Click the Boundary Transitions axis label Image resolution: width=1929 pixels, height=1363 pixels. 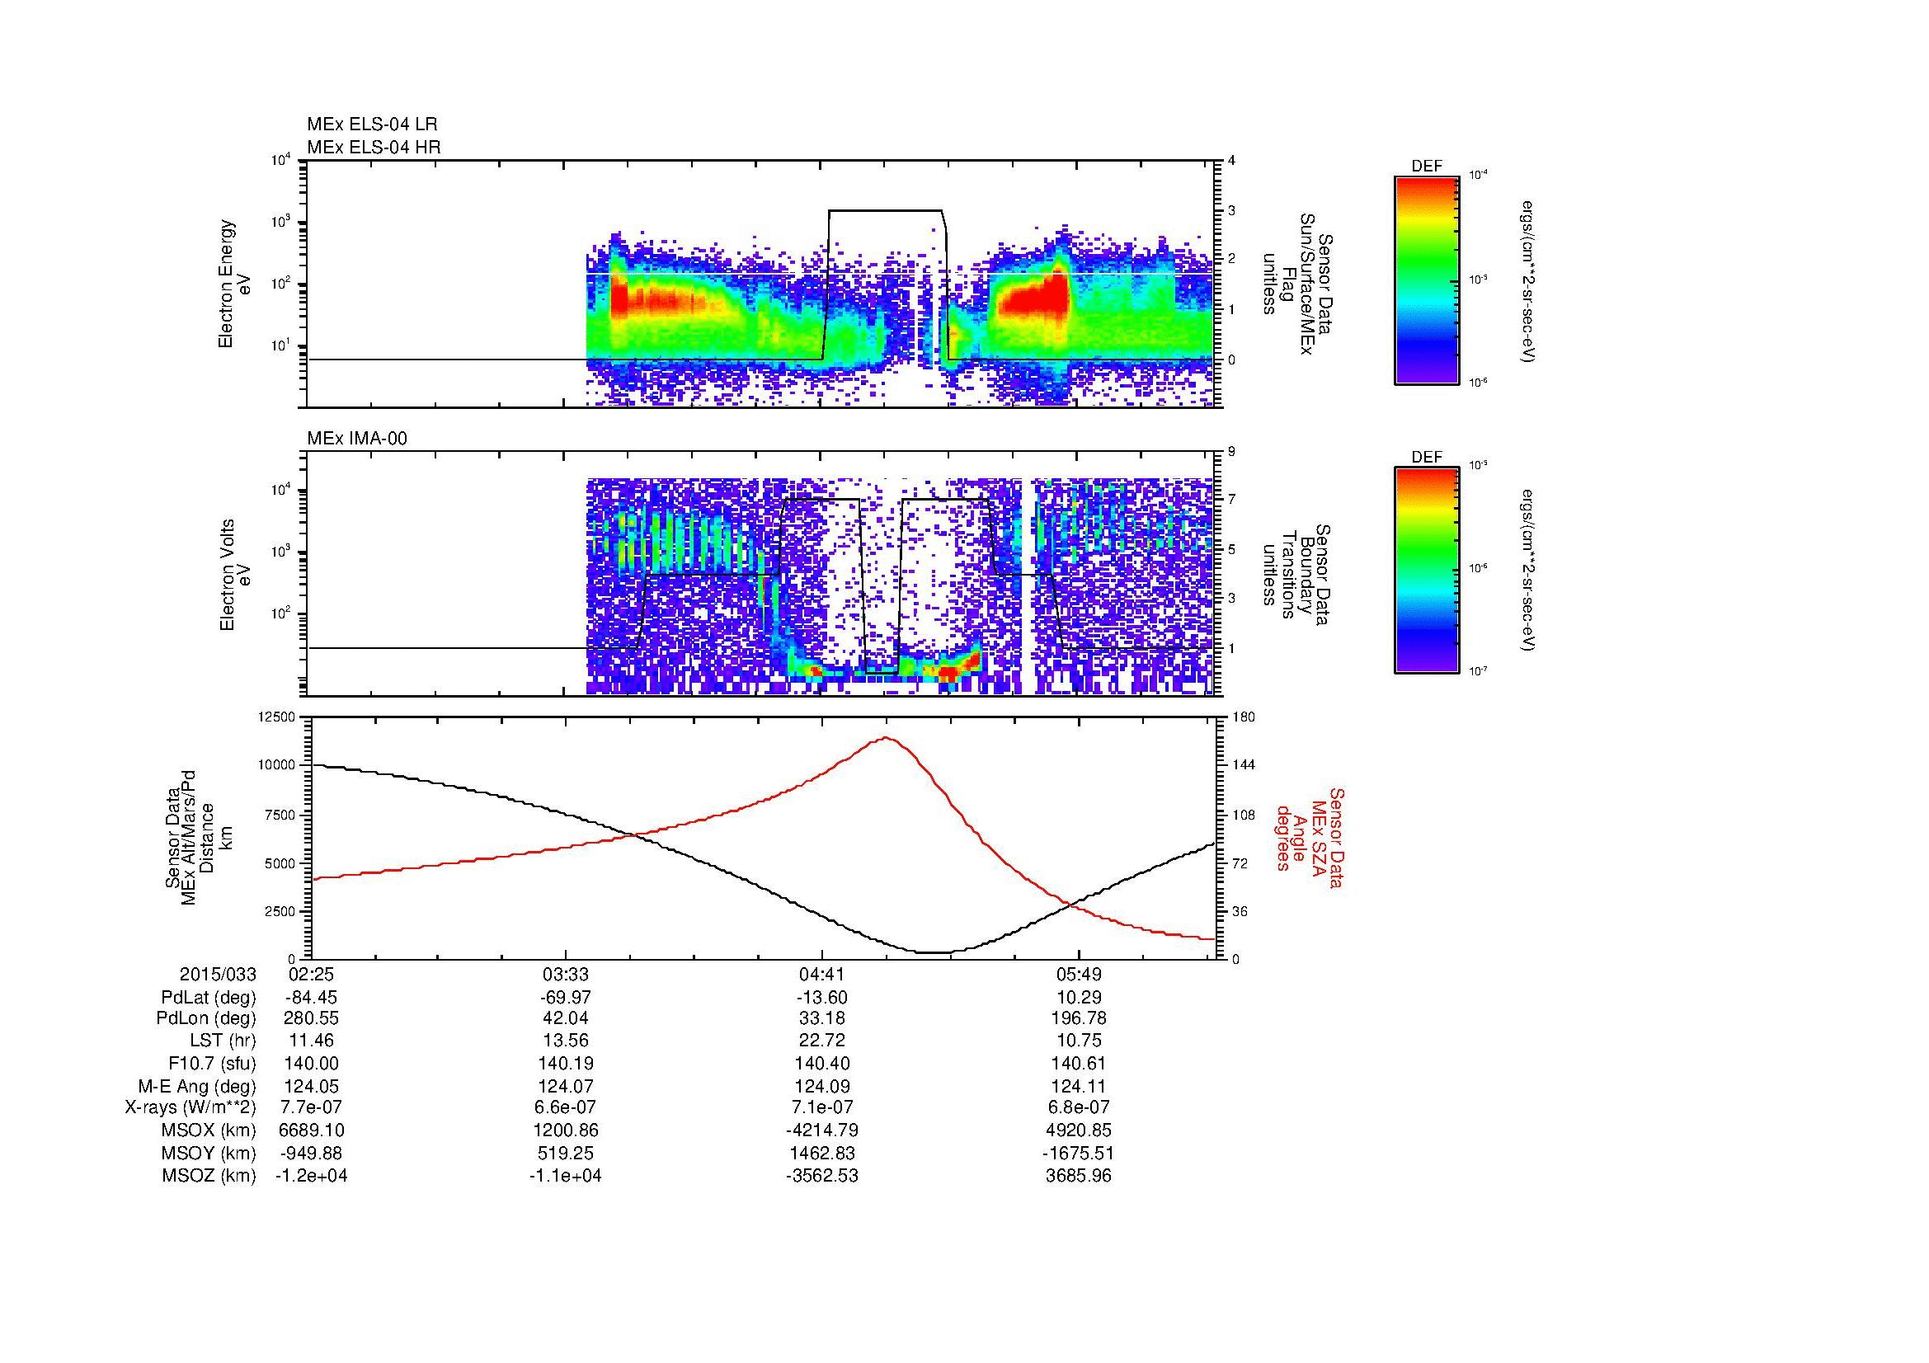click(x=1297, y=576)
